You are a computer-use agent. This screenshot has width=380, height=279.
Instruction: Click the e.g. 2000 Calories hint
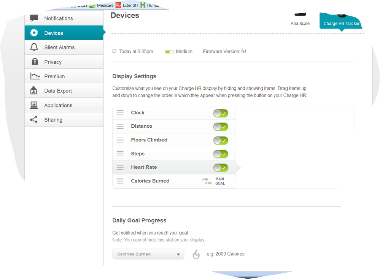click(x=226, y=254)
